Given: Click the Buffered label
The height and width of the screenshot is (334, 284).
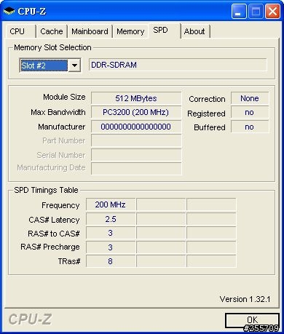Looking at the screenshot, I should (x=210, y=127).
